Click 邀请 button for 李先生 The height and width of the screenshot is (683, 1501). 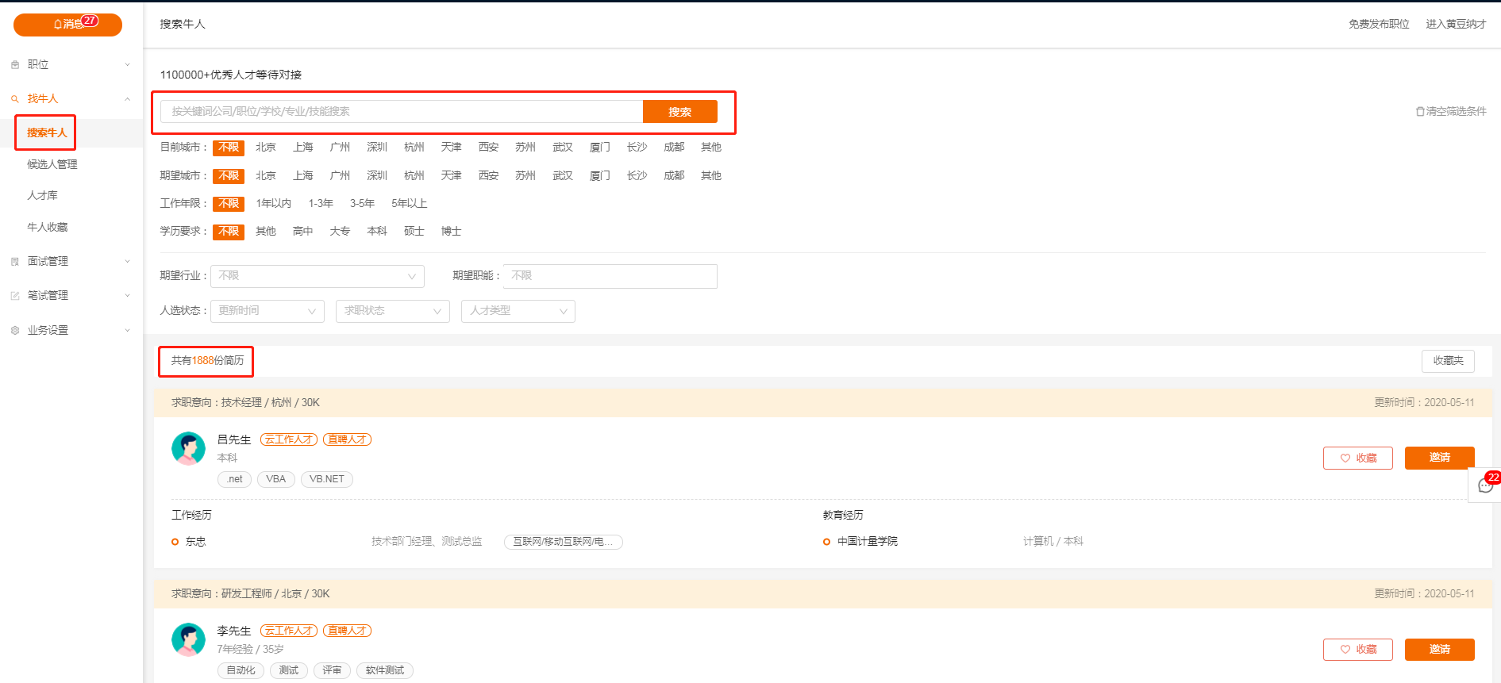click(1440, 650)
